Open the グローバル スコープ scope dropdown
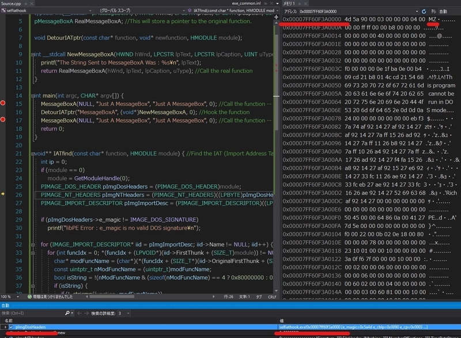This screenshot has height=338, width=461. click(x=139, y=10)
